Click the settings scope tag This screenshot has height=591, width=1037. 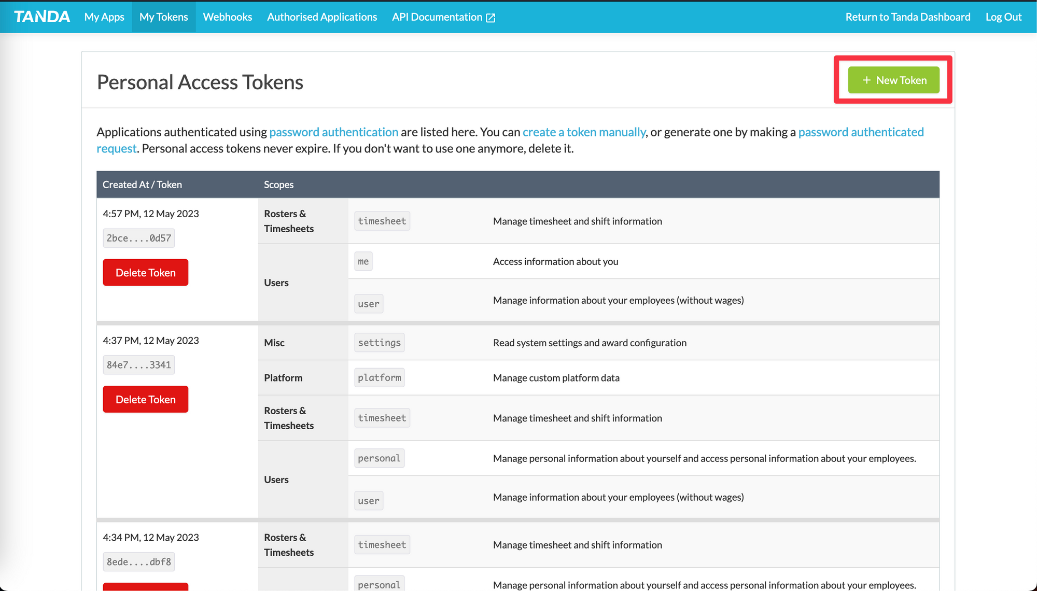click(x=379, y=343)
